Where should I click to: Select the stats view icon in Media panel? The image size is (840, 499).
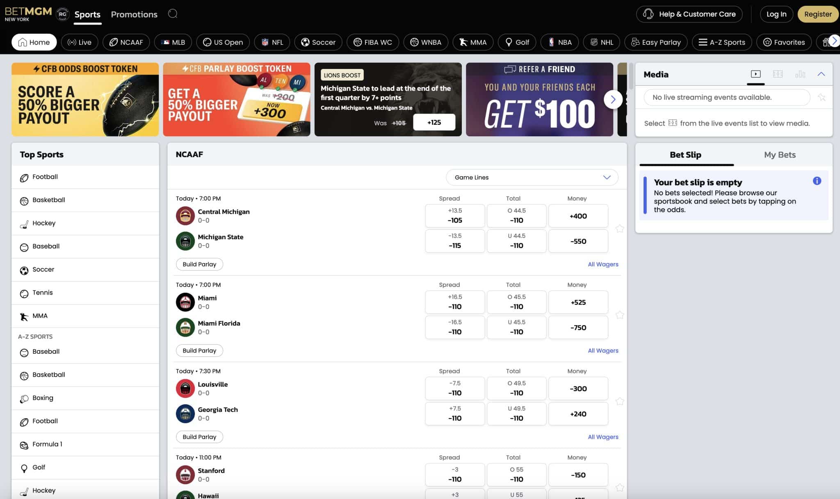click(800, 74)
